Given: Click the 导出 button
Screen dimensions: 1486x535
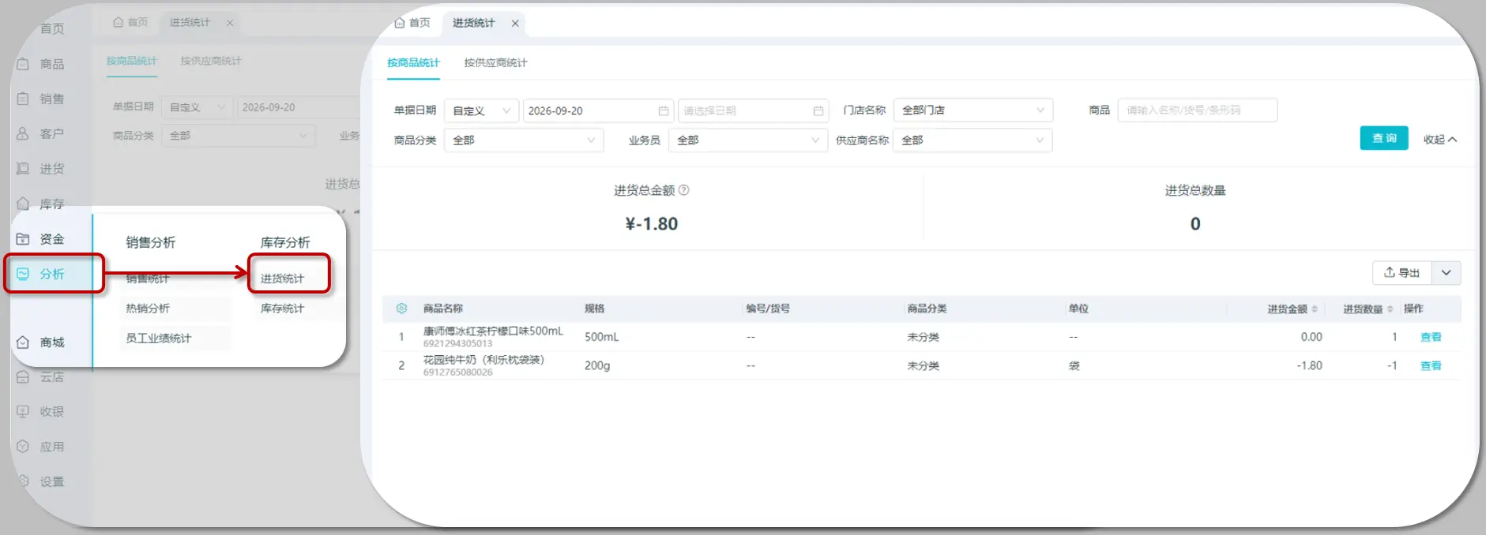Looking at the screenshot, I should click(x=1402, y=273).
